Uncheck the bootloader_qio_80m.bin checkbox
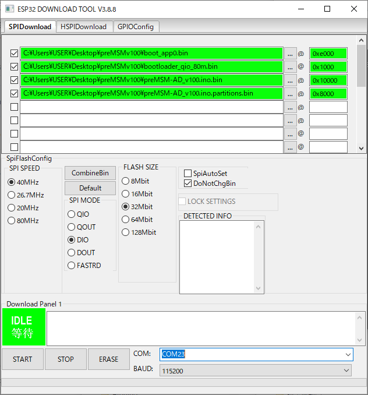This screenshot has height=395, width=368. click(x=15, y=66)
